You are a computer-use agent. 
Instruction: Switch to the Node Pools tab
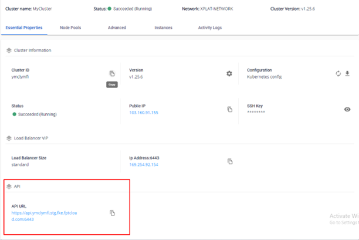(x=70, y=28)
